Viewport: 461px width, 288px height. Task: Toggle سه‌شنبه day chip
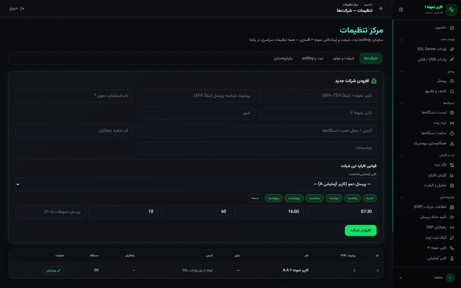(x=315, y=198)
